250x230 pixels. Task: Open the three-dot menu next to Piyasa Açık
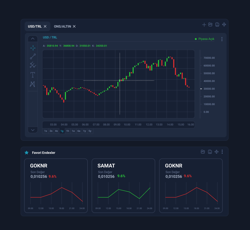click(222, 39)
